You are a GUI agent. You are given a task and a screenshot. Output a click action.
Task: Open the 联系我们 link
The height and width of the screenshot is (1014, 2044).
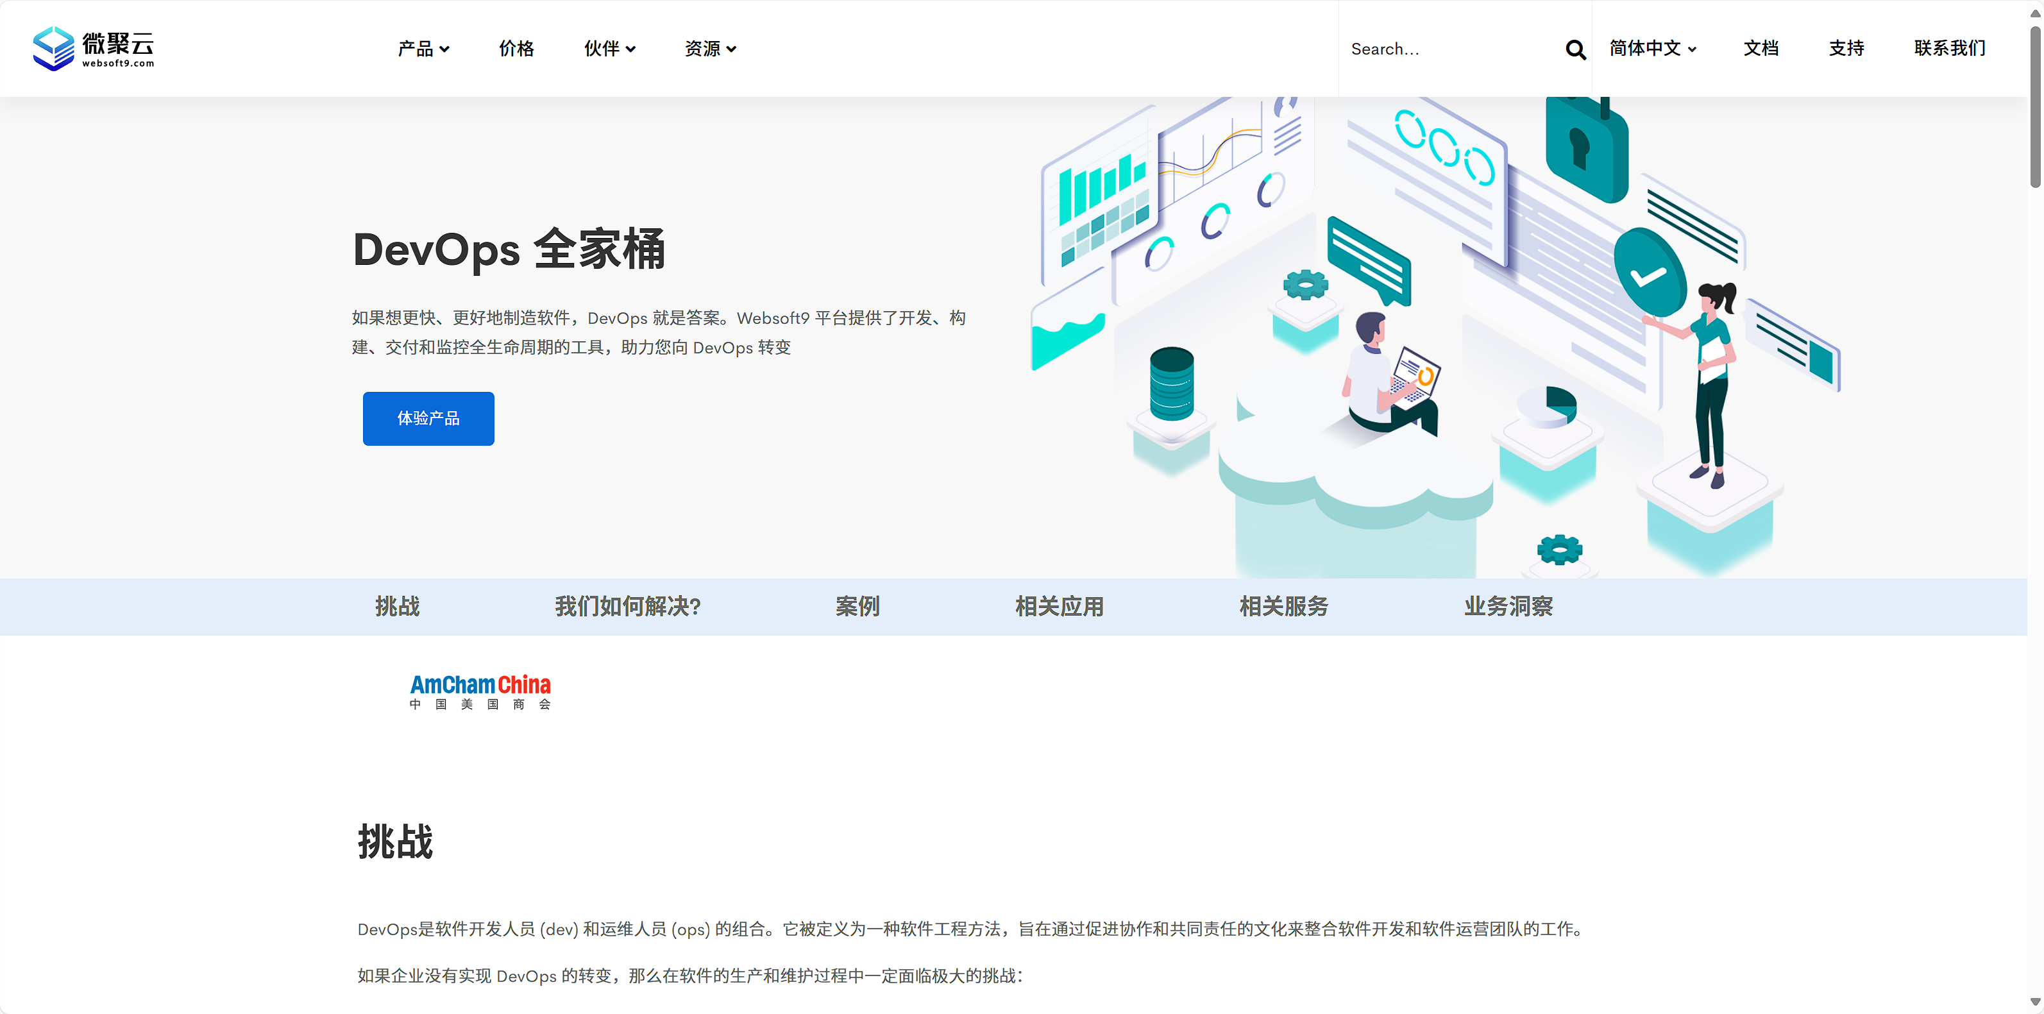pyautogui.click(x=1949, y=48)
